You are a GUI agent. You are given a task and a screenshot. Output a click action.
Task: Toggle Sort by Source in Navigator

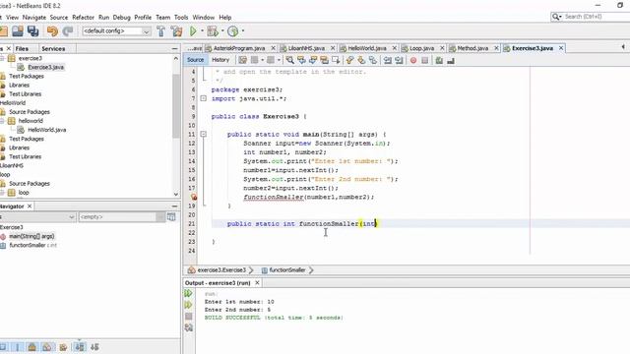pyautogui.click(x=94, y=347)
